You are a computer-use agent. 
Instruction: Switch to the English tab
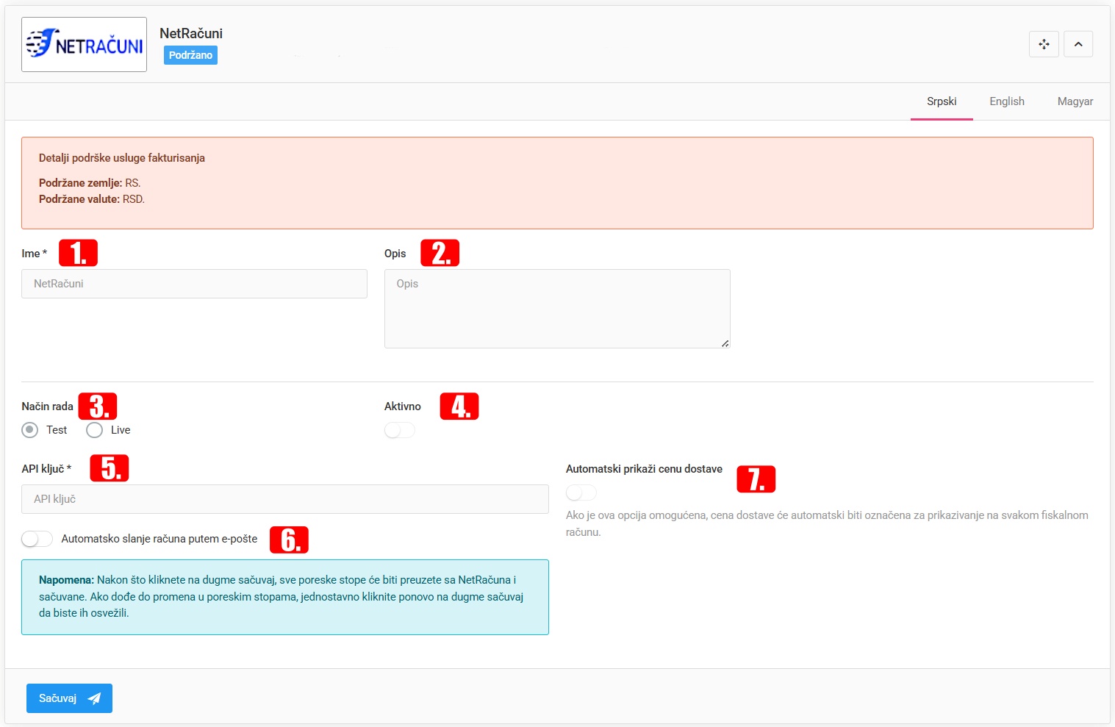pyautogui.click(x=1007, y=101)
